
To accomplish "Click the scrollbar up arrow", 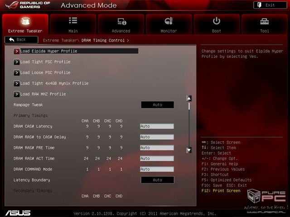I will point(189,99).
